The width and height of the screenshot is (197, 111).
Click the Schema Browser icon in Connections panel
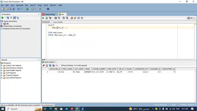tap(14, 18)
